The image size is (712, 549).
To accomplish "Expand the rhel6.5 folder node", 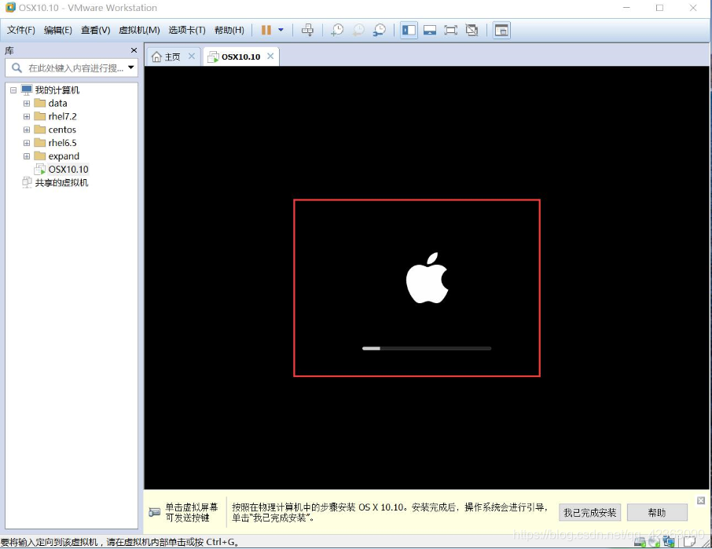I will pyautogui.click(x=27, y=143).
